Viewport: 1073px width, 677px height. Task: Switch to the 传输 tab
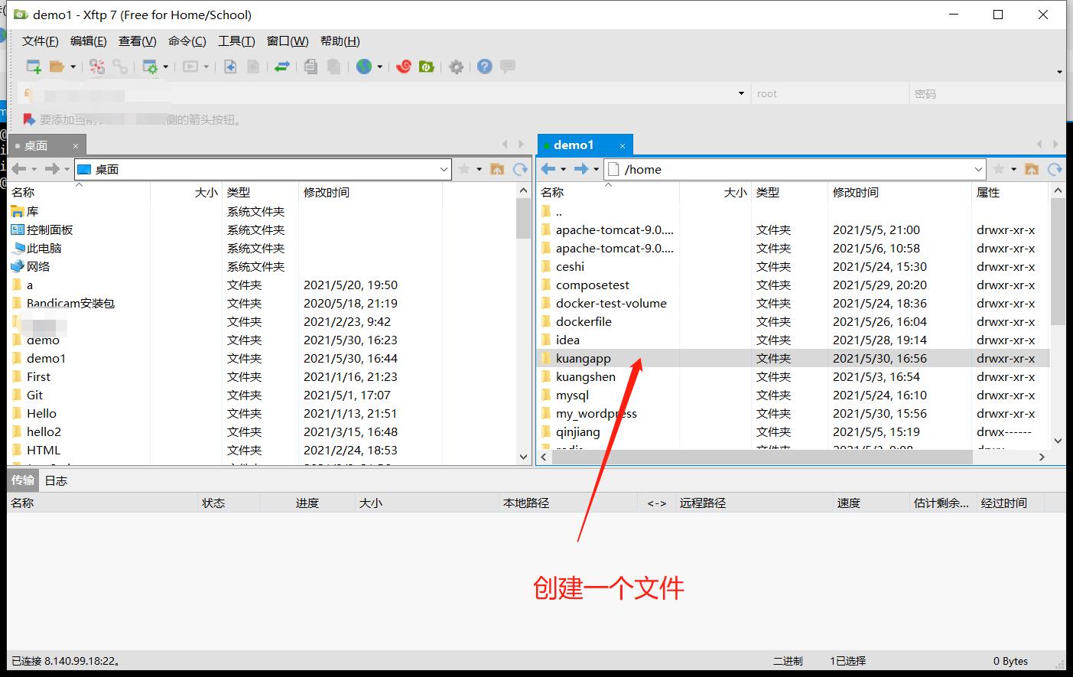pyautogui.click(x=23, y=480)
